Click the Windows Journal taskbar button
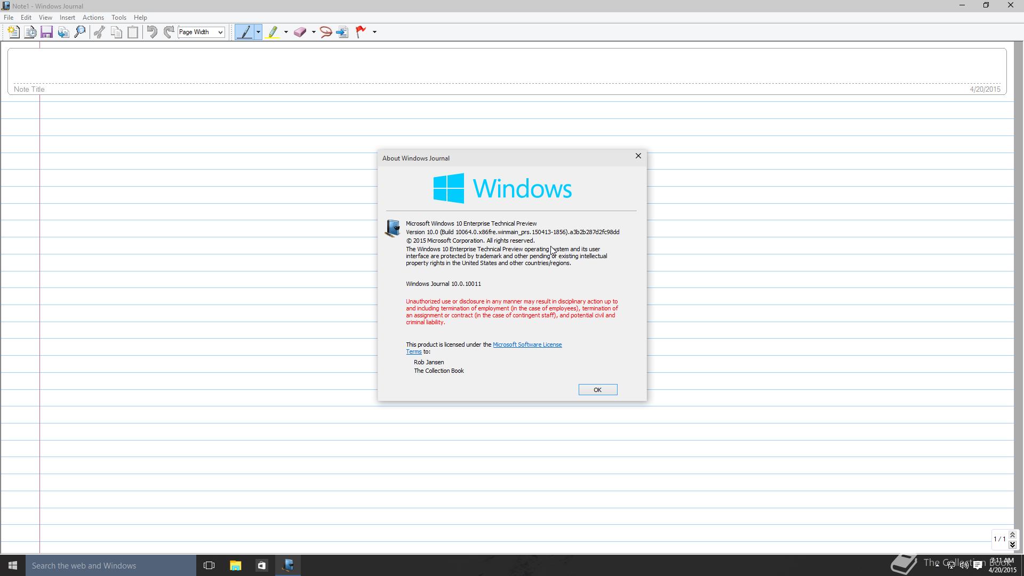This screenshot has width=1024, height=576. pyautogui.click(x=288, y=565)
